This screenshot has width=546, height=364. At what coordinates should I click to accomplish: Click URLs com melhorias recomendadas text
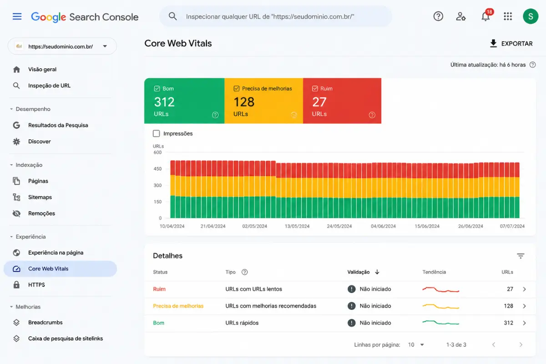pos(271,306)
